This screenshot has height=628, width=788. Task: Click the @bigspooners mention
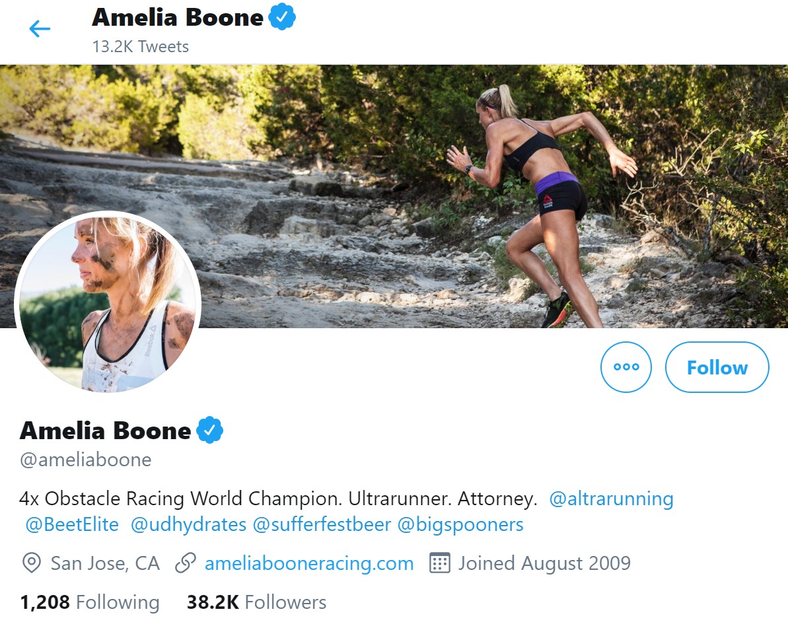point(460,525)
